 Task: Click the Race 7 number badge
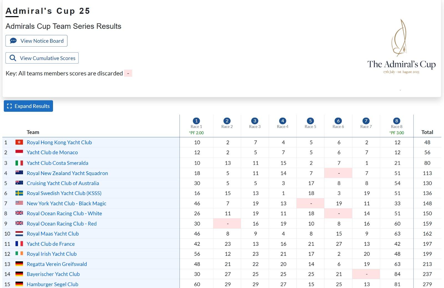[x=366, y=121]
